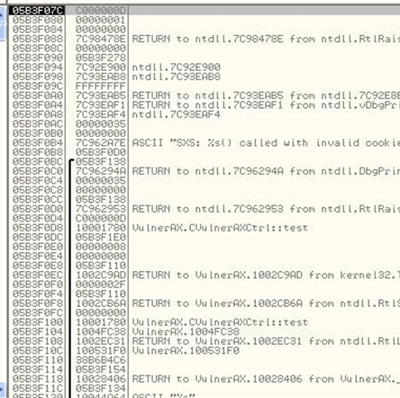Select comment text ntdll.7C93EAF4
This screenshot has width=400, height=398.
(x=177, y=114)
